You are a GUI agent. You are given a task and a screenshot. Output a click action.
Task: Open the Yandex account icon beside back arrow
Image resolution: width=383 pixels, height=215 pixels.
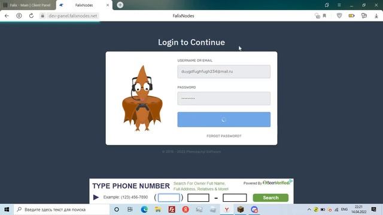pos(19,16)
